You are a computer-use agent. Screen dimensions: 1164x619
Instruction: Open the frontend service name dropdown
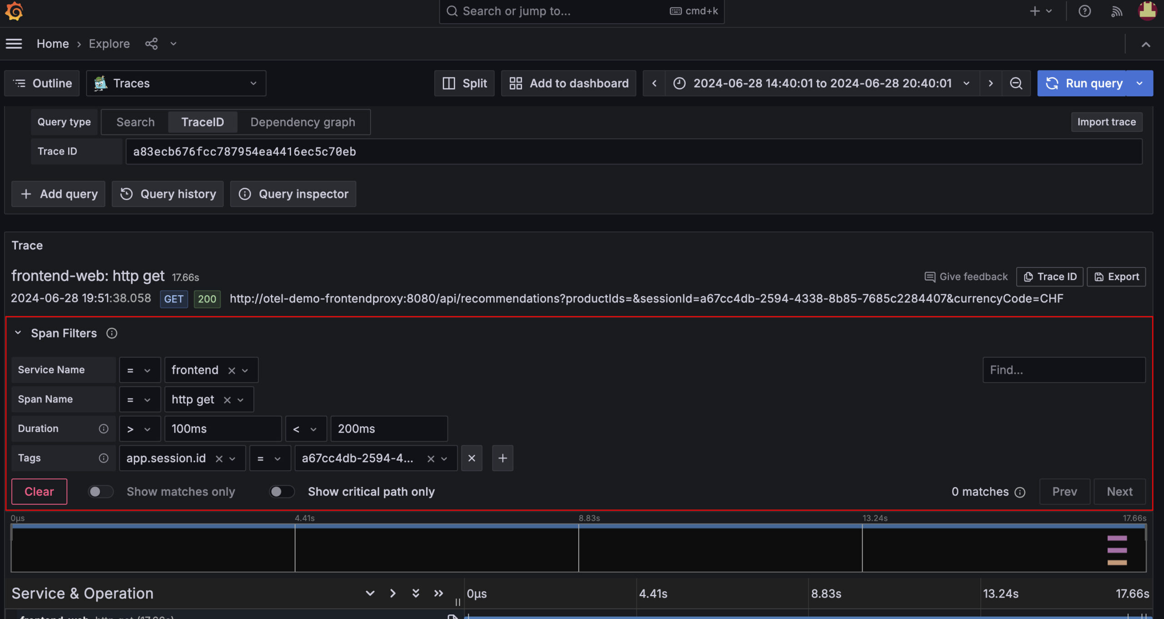[245, 370]
